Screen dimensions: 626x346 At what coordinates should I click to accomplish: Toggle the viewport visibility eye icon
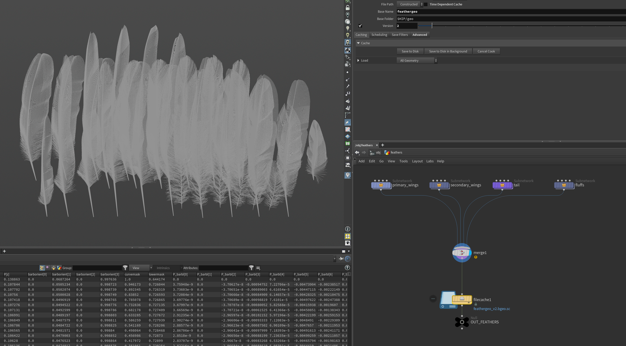pyautogui.click(x=347, y=243)
